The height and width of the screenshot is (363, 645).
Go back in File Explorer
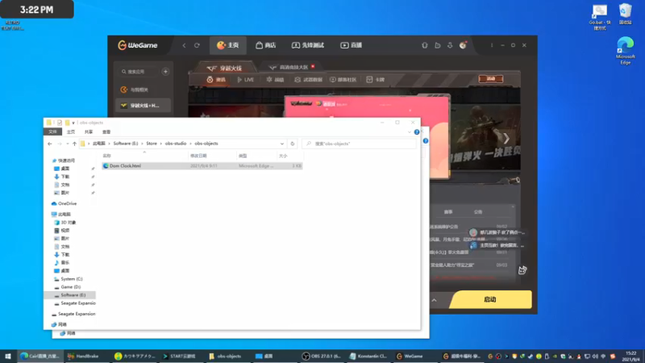click(50, 144)
